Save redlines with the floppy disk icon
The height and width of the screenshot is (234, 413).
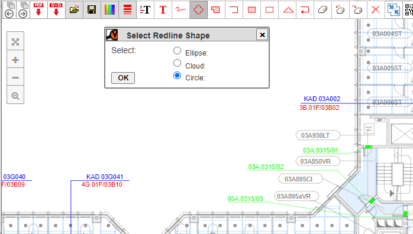[92, 9]
